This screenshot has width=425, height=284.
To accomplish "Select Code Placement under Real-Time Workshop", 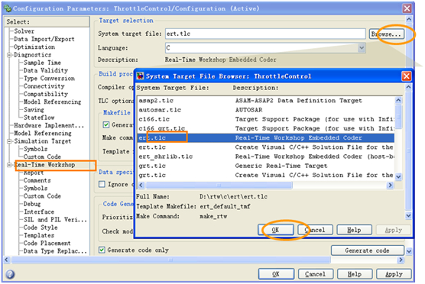I will (47, 243).
